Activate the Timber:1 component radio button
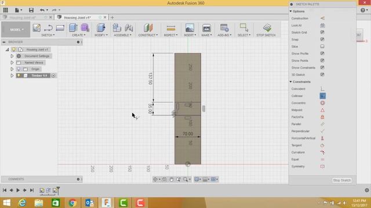The height and width of the screenshot is (208, 371). (x=53, y=76)
